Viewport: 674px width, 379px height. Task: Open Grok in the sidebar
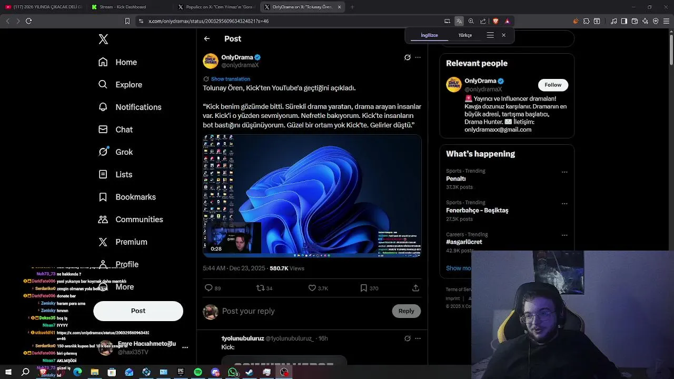[116, 152]
